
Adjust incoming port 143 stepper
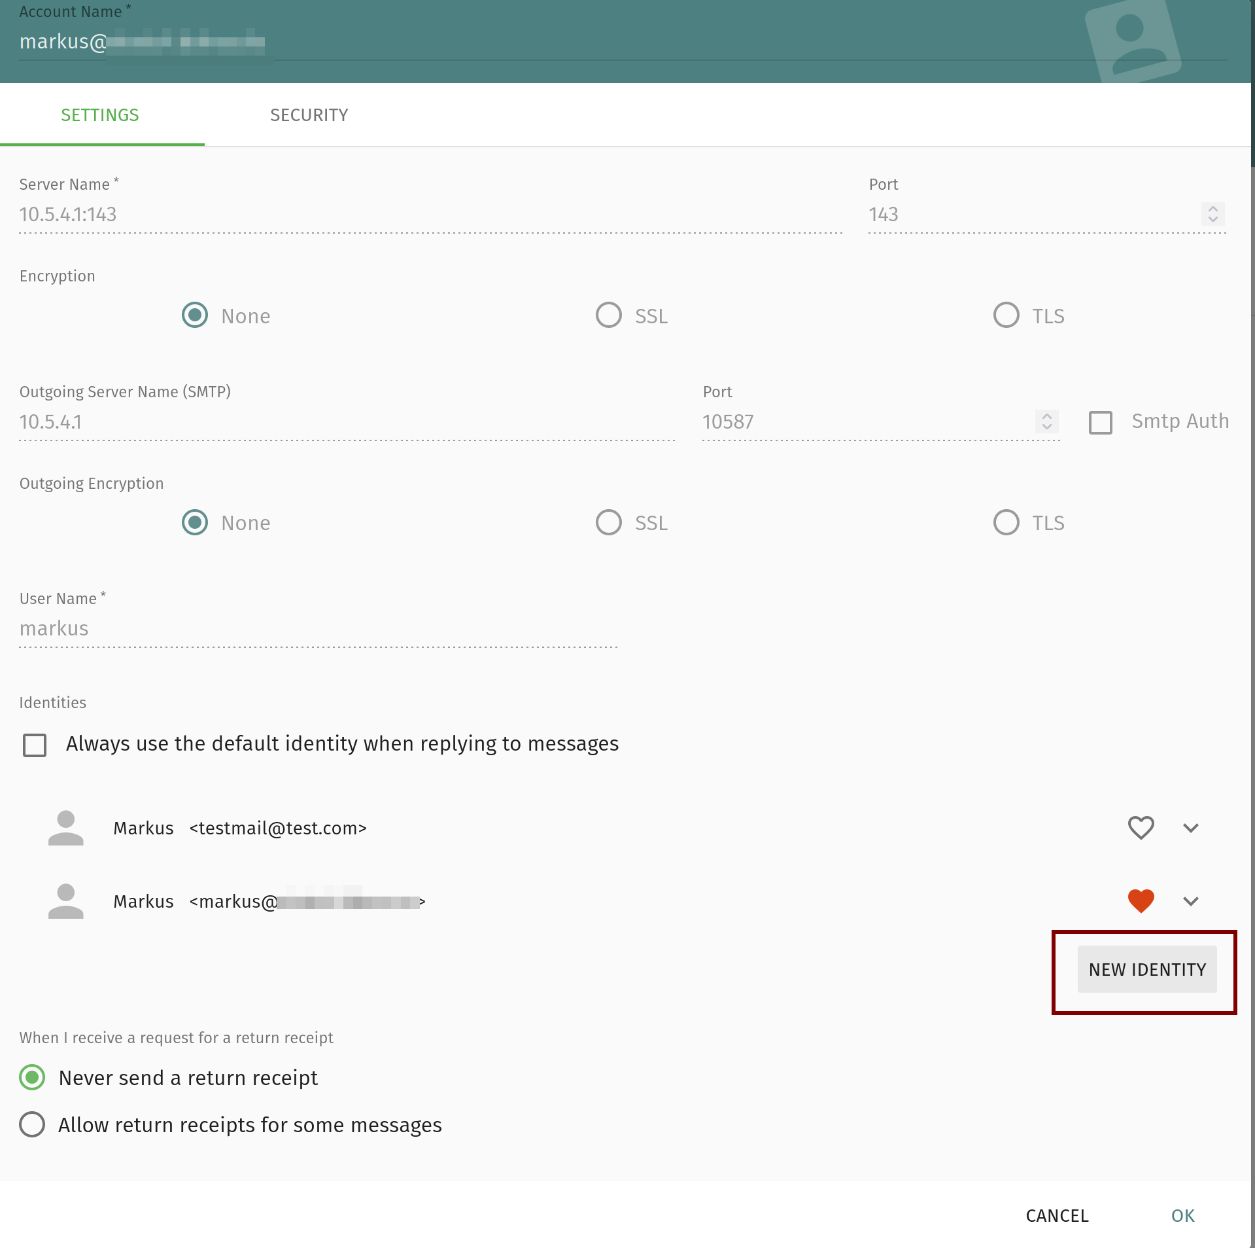coord(1212,215)
